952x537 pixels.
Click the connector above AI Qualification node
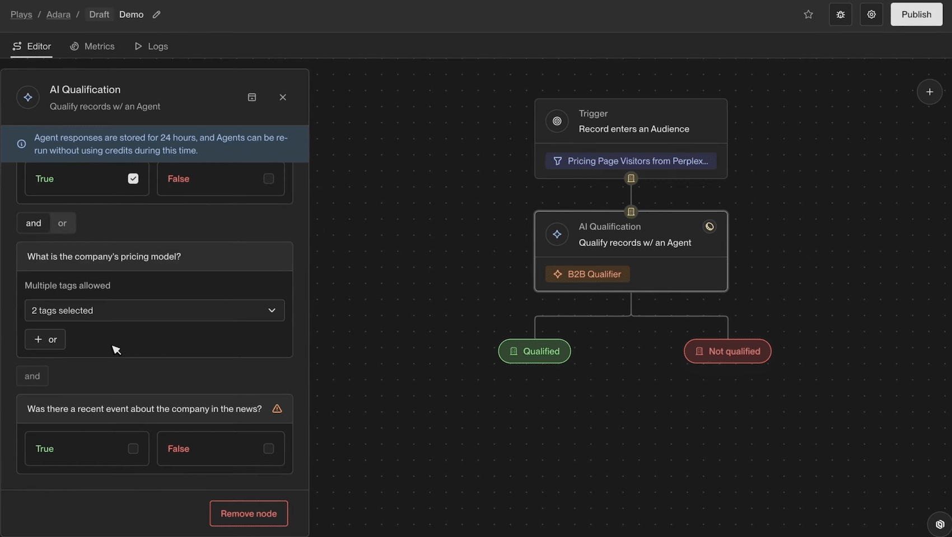pos(631,211)
